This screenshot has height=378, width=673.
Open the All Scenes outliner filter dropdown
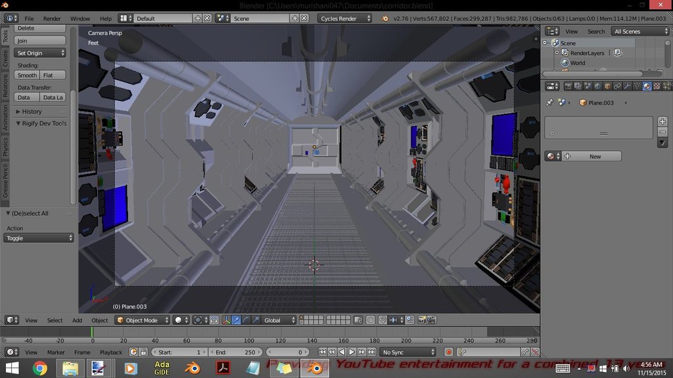(640, 31)
